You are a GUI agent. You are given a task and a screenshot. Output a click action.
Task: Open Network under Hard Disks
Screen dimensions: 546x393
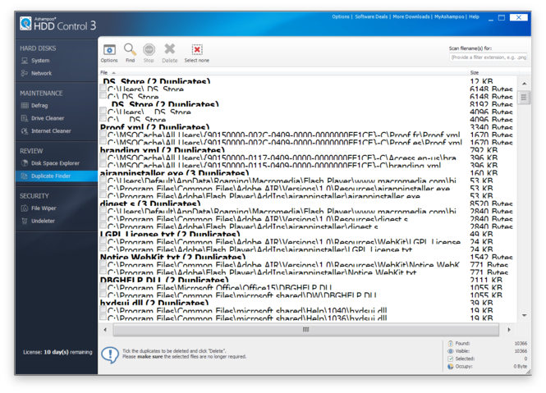41,73
